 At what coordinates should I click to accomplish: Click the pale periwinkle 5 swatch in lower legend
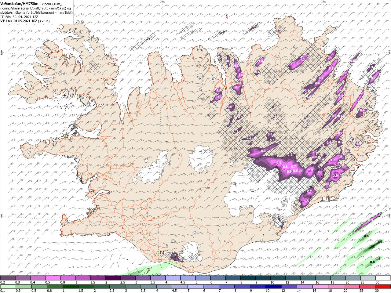(x=195, y=287)
